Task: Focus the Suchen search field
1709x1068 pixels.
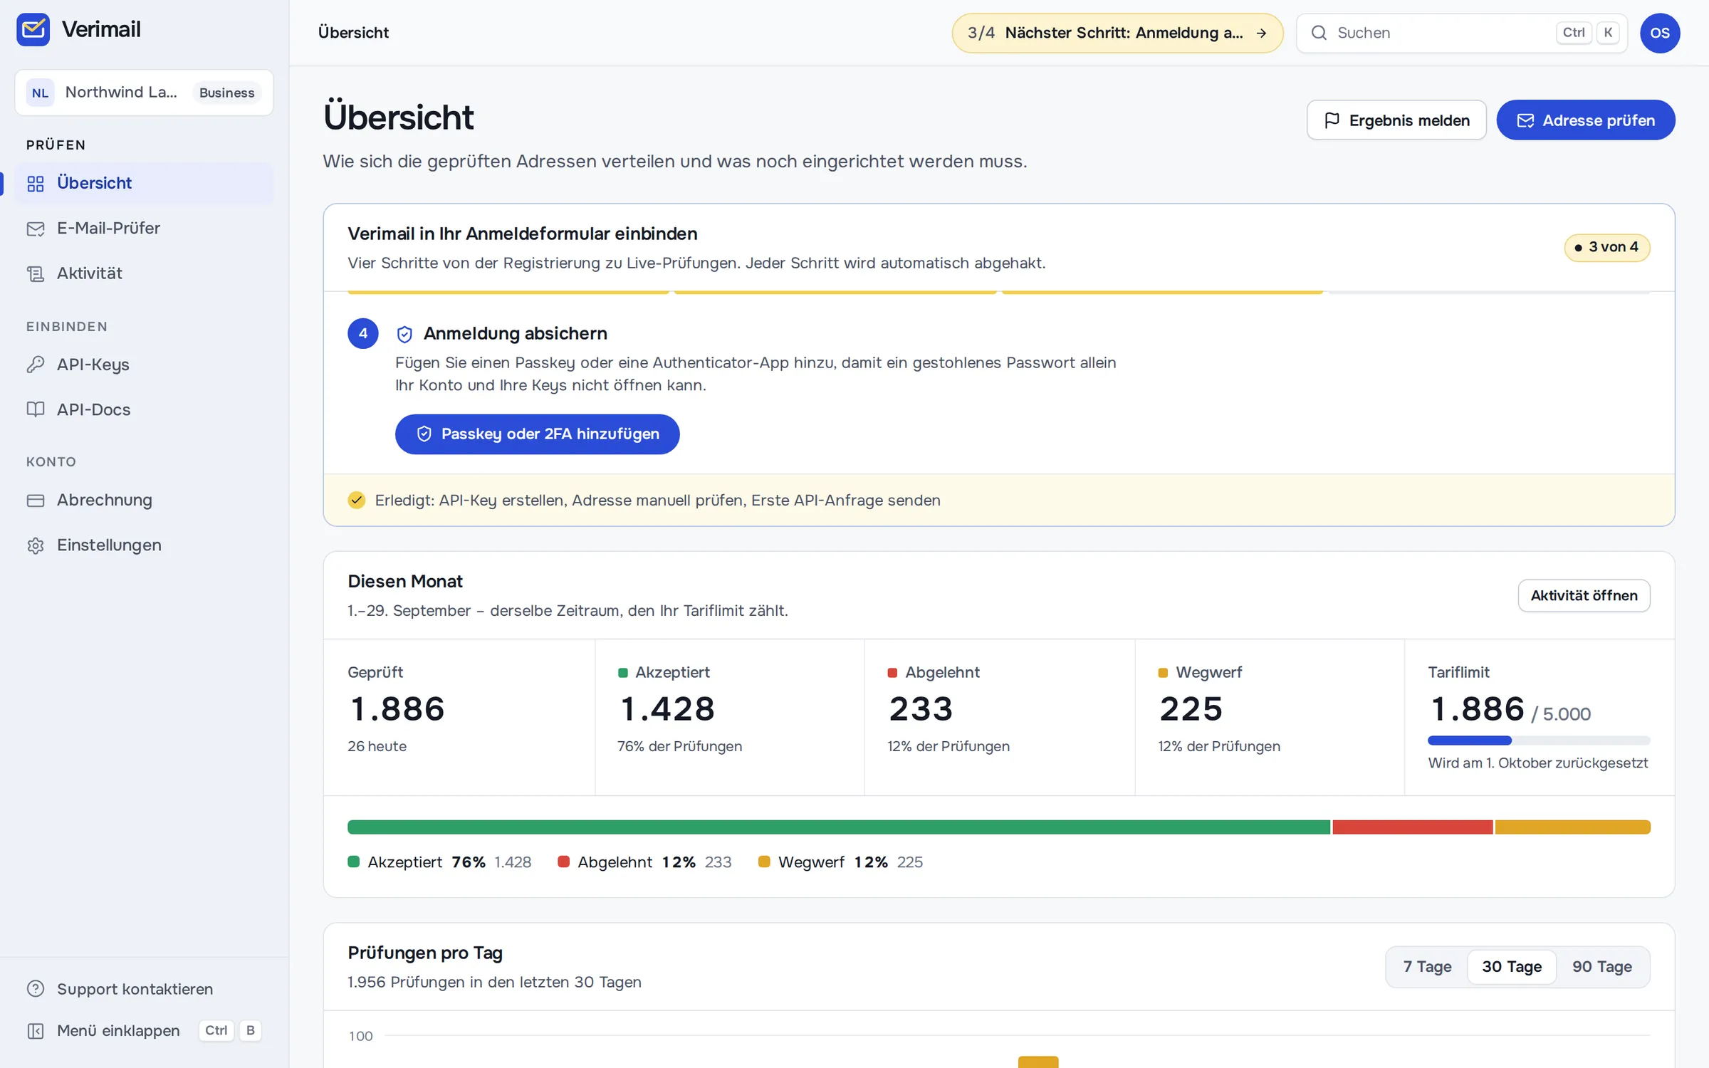Action: click(1461, 33)
